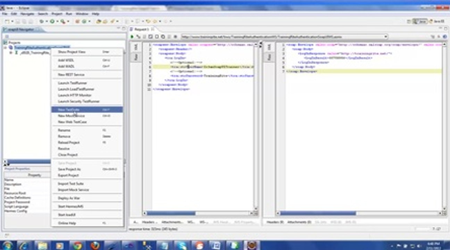The image size is (450, 250).
Task: Open response Attachments (0) bottom tab
Action: (x=299, y=222)
